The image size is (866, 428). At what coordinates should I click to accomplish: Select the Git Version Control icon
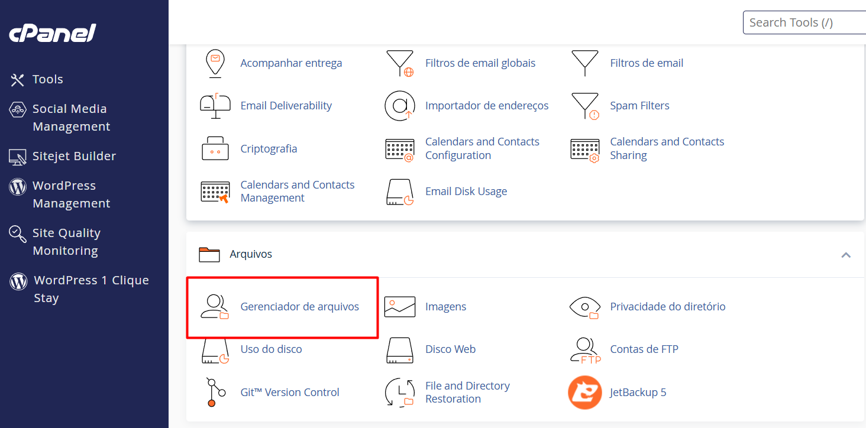point(215,392)
